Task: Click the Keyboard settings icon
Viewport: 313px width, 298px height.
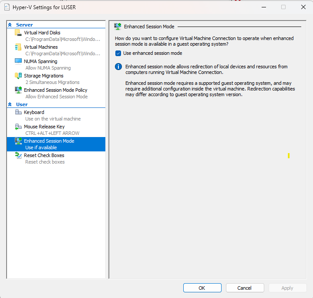Action: click(x=18, y=112)
